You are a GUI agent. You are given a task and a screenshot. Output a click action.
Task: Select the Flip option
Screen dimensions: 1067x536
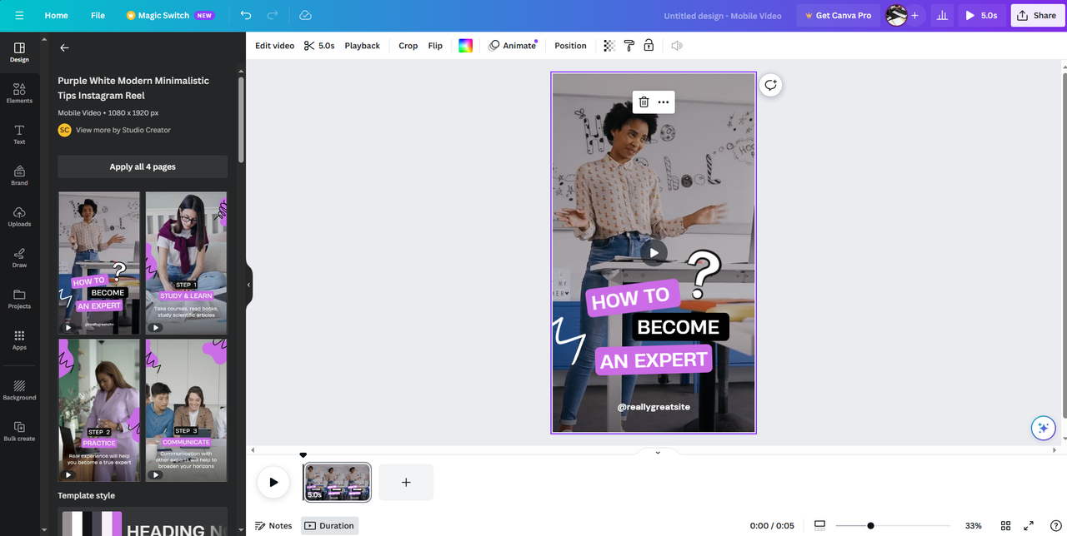pos(435,46)
